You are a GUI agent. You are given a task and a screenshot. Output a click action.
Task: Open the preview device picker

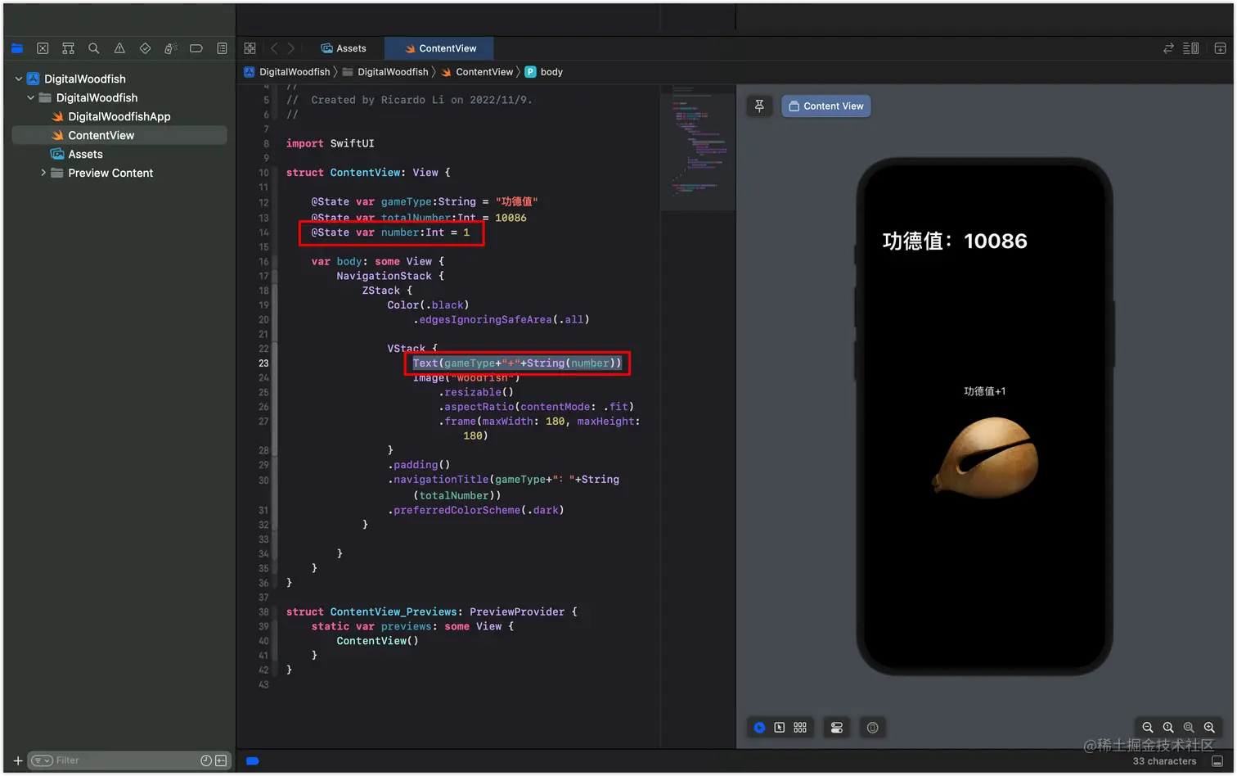point(873,728)
